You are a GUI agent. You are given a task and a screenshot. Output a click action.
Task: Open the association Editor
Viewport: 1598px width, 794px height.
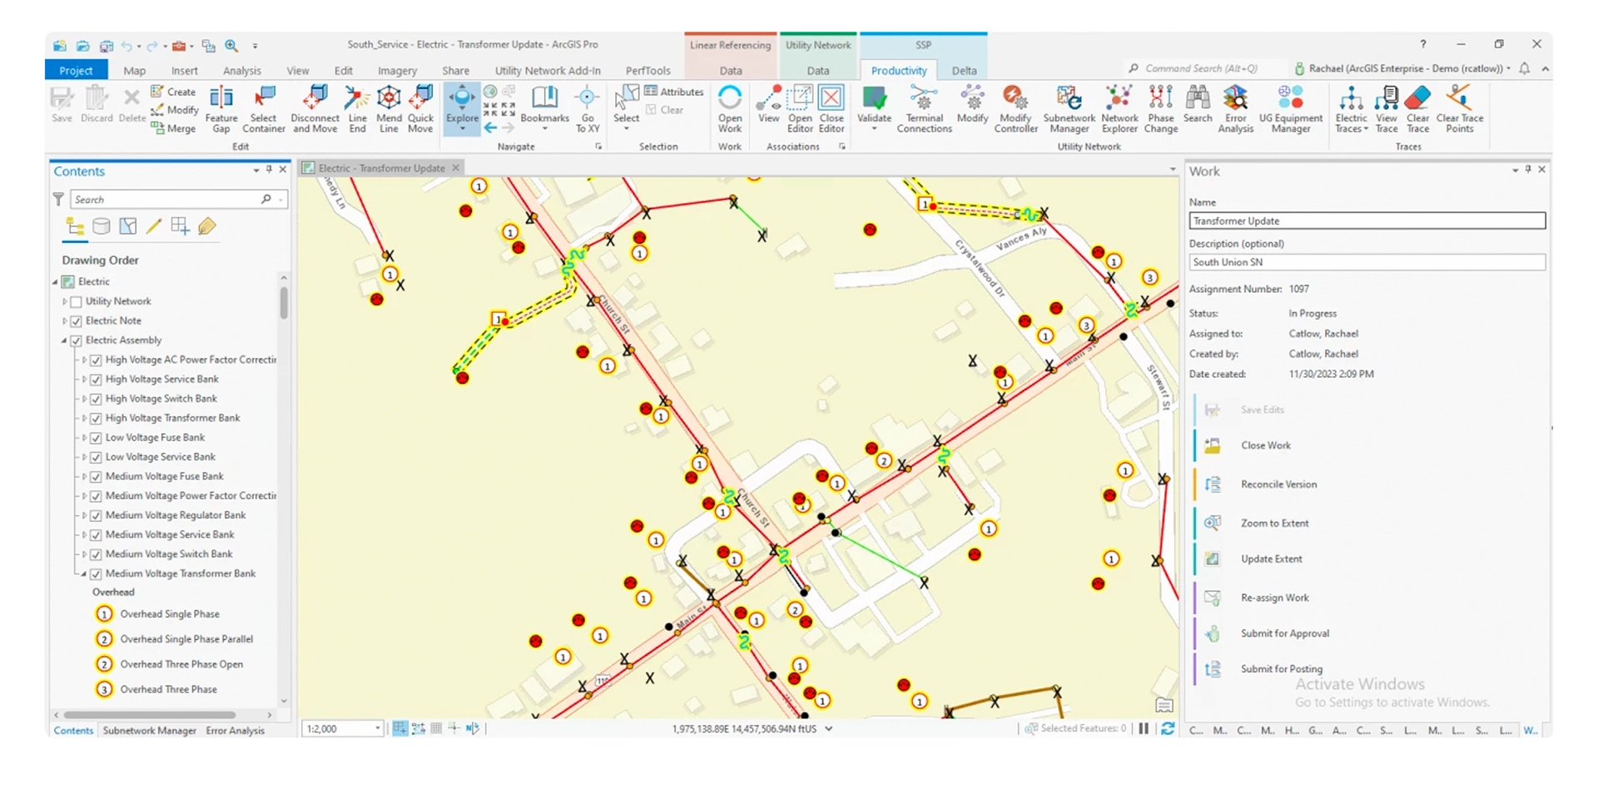800,109
